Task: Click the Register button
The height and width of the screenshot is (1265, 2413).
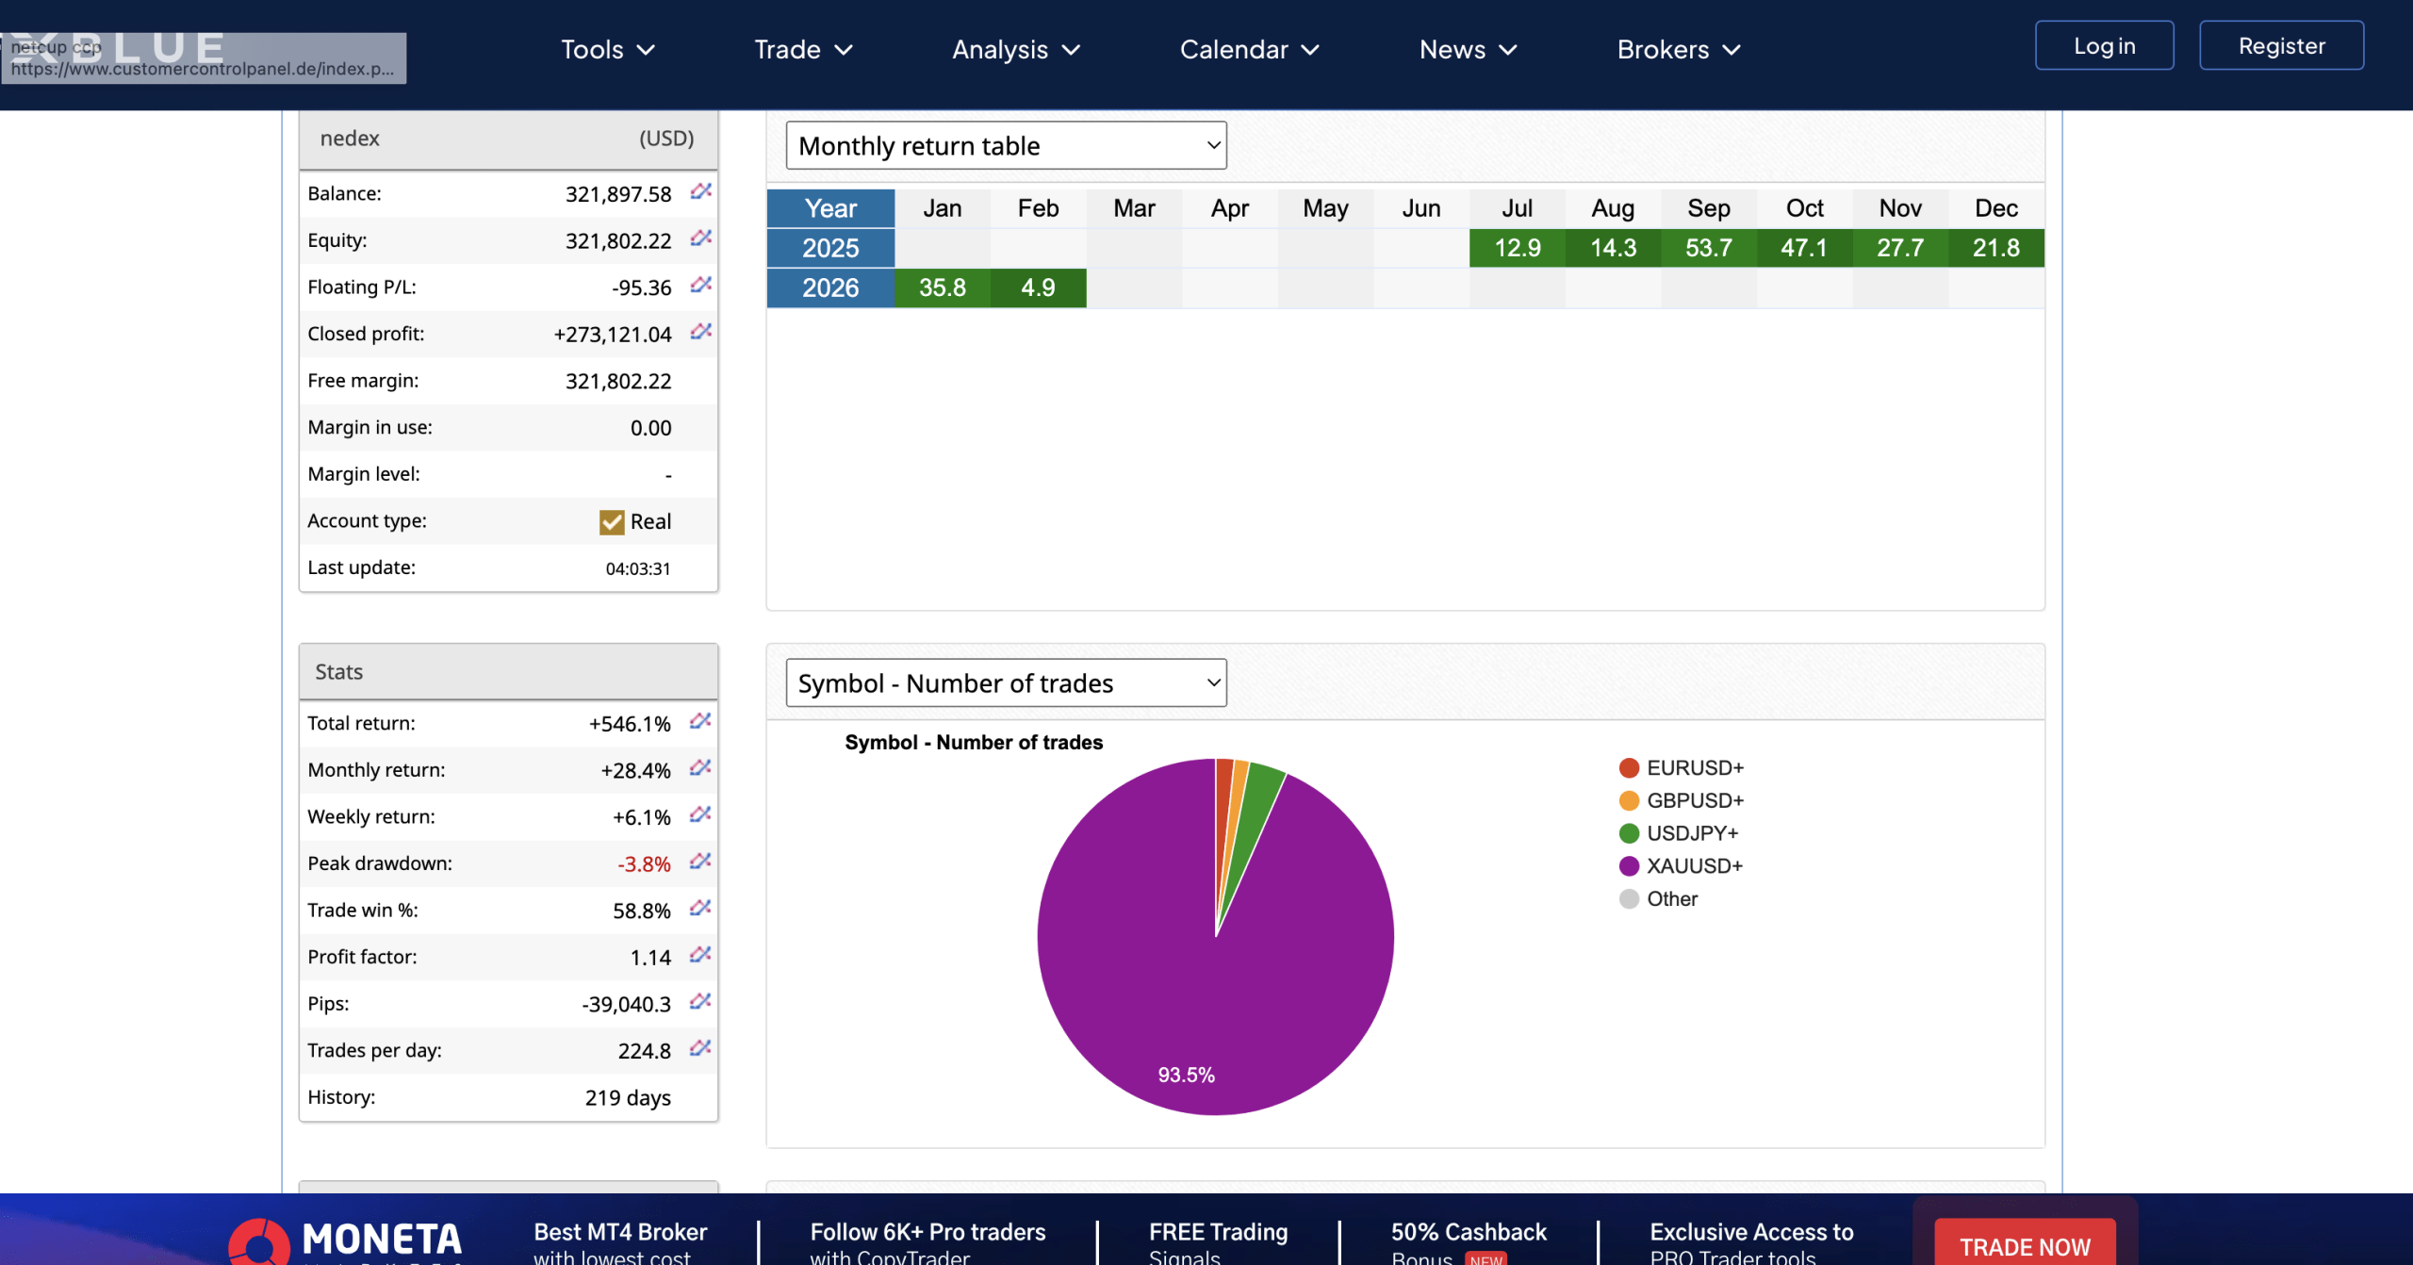Action: point(2281,46)
